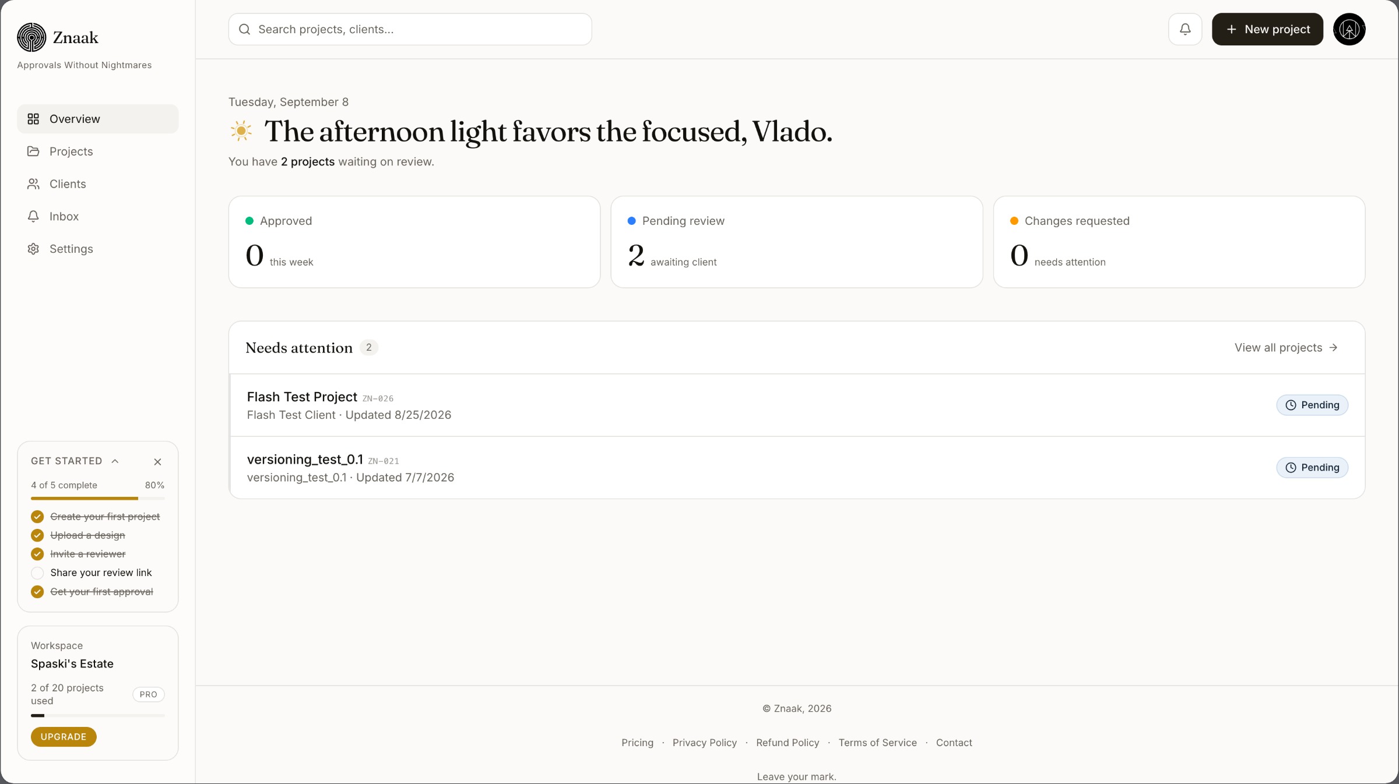The width and height of the screenshot is (1399, 784).
Task: Follow View all projects link
Action: (x=1286, y=348)
